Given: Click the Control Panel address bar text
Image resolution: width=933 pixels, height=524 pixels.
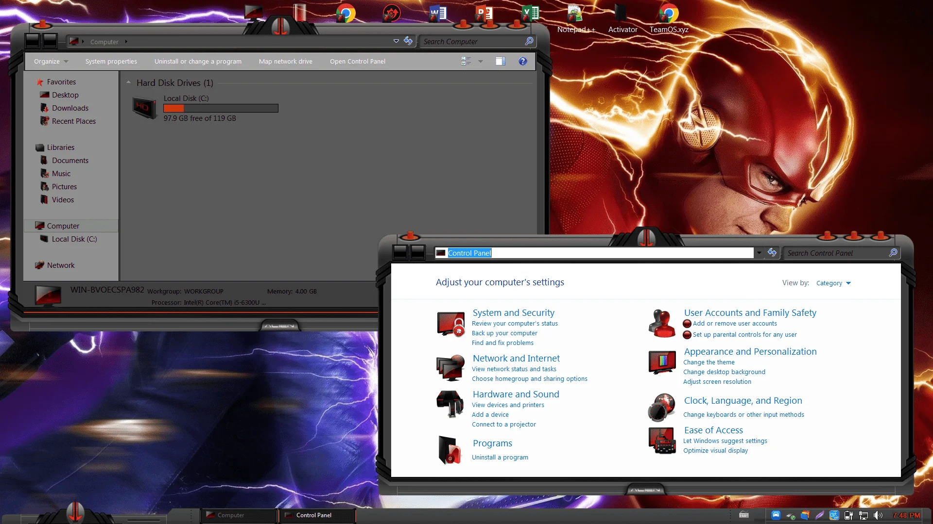Looking at the screenshot, I should click(x=470, y=253).
